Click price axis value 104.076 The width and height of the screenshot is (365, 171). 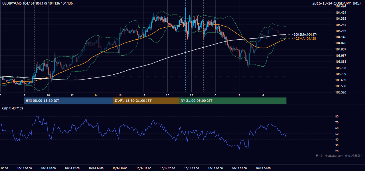(x=341, y=43)
